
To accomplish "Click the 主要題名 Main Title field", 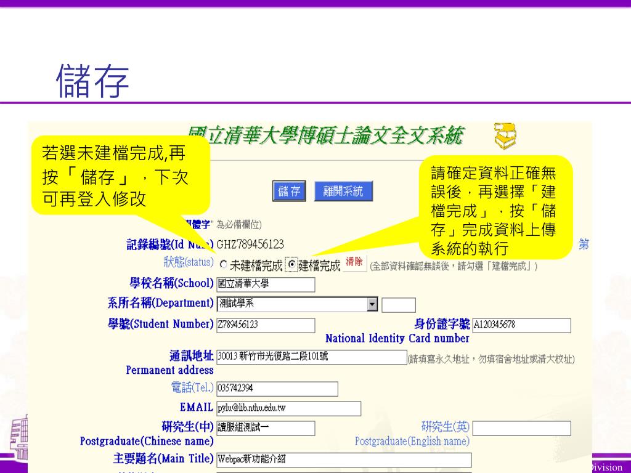I will click(344, 460).
